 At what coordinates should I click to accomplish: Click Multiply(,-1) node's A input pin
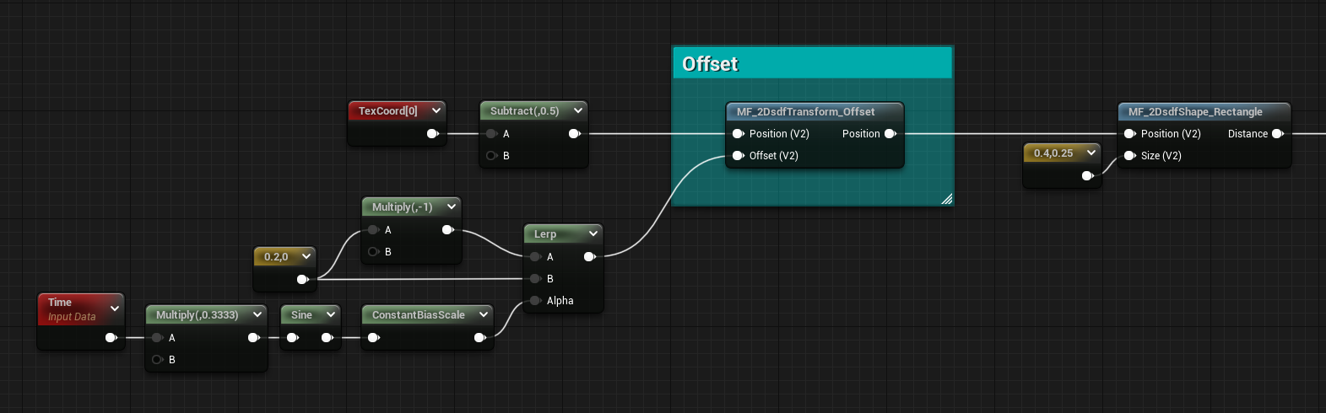click(373, 229)
